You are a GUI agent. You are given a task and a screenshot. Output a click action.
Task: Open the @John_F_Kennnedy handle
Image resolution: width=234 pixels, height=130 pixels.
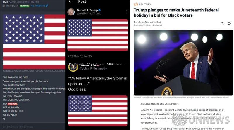point(93,68)
